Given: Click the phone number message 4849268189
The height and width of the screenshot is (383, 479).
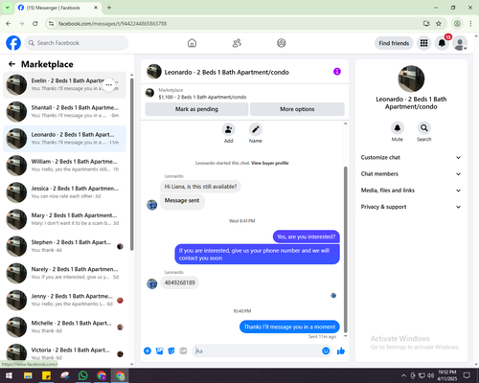Looking at the screenshot, I should click(180, 282).
